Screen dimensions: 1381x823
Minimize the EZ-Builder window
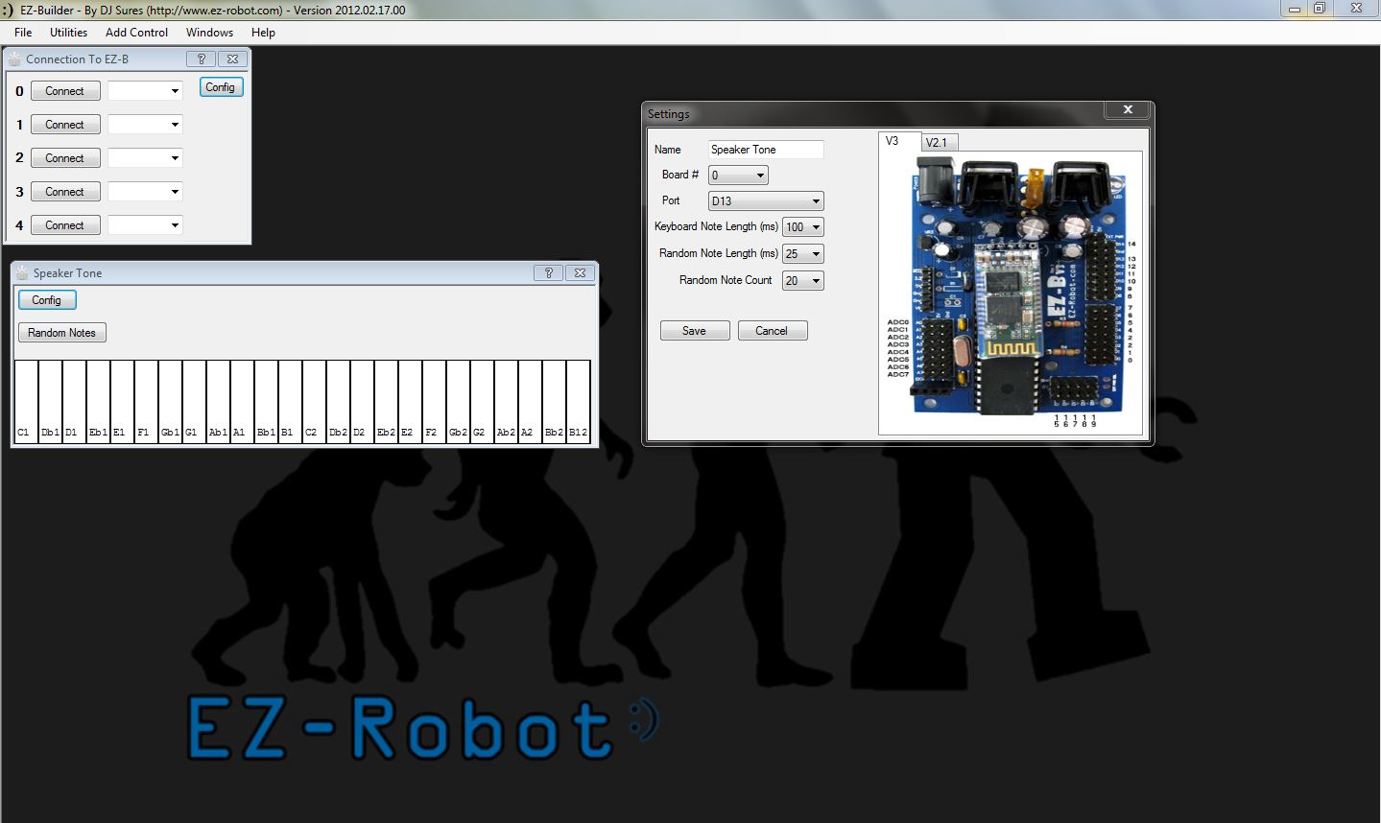pos(1294,8)
